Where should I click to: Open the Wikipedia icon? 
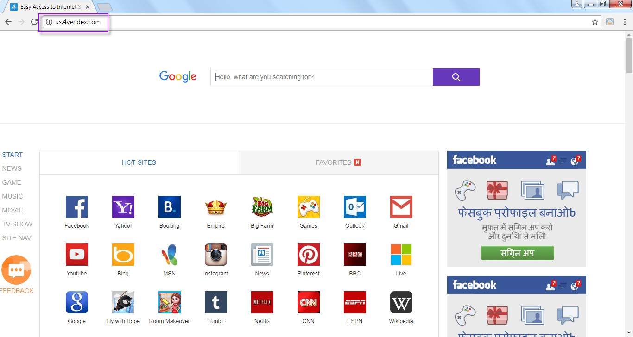tap(401, 302)
